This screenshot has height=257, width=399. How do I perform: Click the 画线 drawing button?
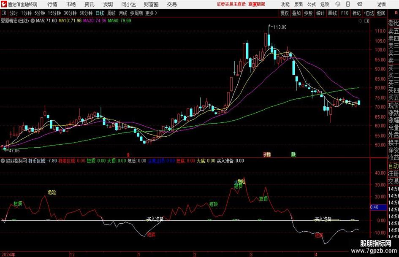[332, 13]
